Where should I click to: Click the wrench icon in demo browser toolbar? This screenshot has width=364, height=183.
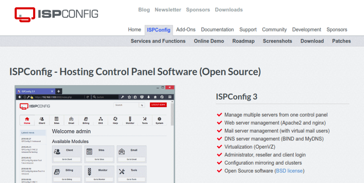tap(122, 97)
